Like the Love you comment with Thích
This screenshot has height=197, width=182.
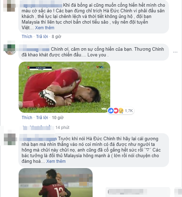27,118
